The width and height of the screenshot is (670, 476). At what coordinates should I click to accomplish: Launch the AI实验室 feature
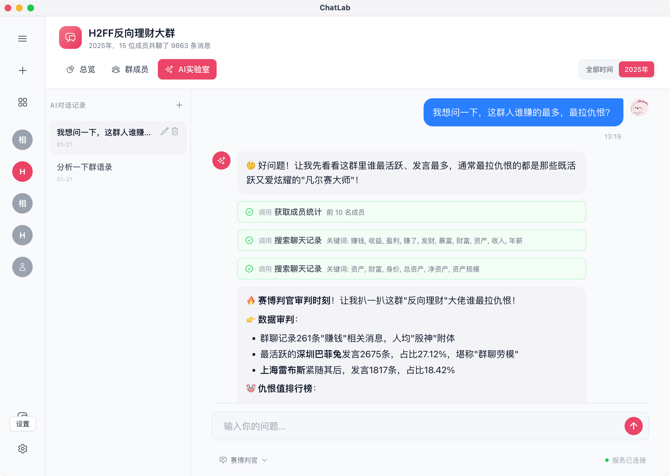(x=187, y=69)
